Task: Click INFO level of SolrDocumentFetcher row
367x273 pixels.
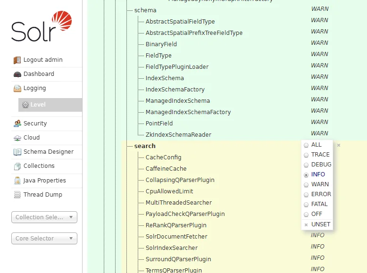Action: (x=317, y=235)
